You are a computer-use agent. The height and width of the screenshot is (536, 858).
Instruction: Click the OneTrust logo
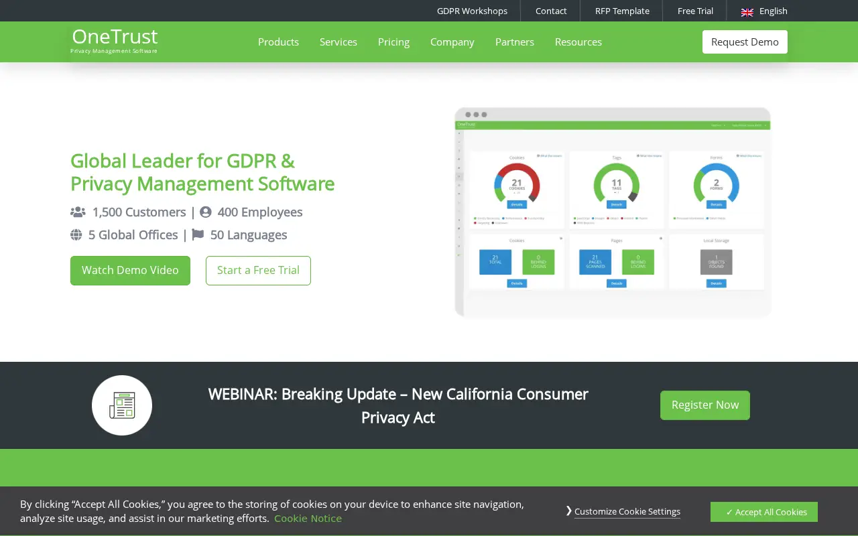[115, 41]
